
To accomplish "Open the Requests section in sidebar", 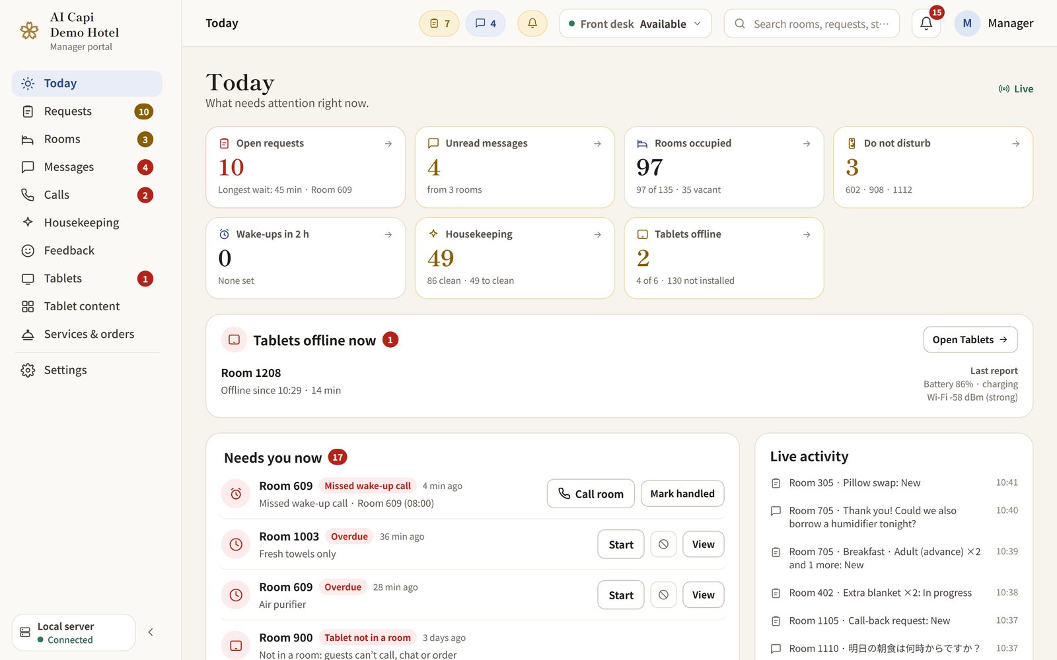I will coord(87,112).
